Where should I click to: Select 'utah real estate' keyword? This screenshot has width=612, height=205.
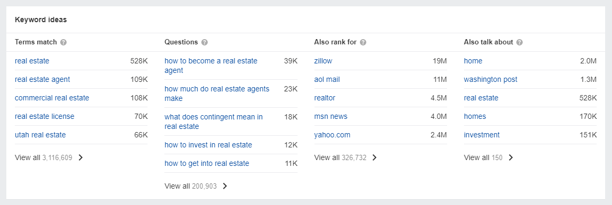point(40,135)
